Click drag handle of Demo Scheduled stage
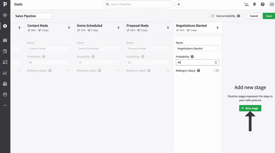The height and width of the screenshot is (153, 275). (x=118, y=28)
